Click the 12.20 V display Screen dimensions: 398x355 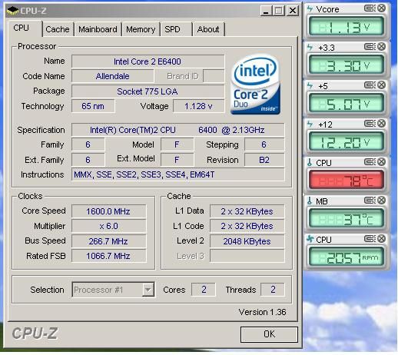coord(347,142)
